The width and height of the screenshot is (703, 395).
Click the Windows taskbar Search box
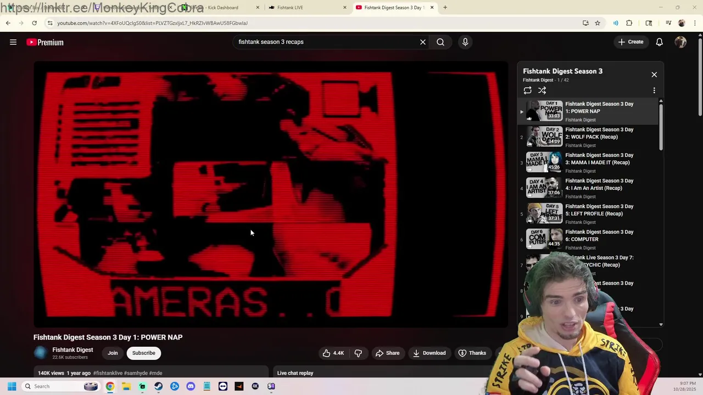pos(60,386)
